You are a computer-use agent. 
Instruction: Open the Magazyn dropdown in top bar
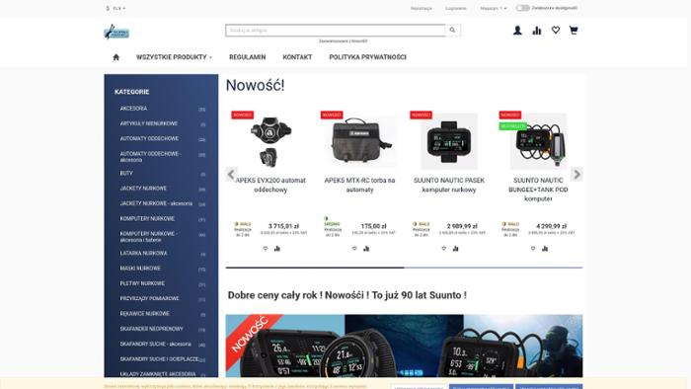coord(494,8)
